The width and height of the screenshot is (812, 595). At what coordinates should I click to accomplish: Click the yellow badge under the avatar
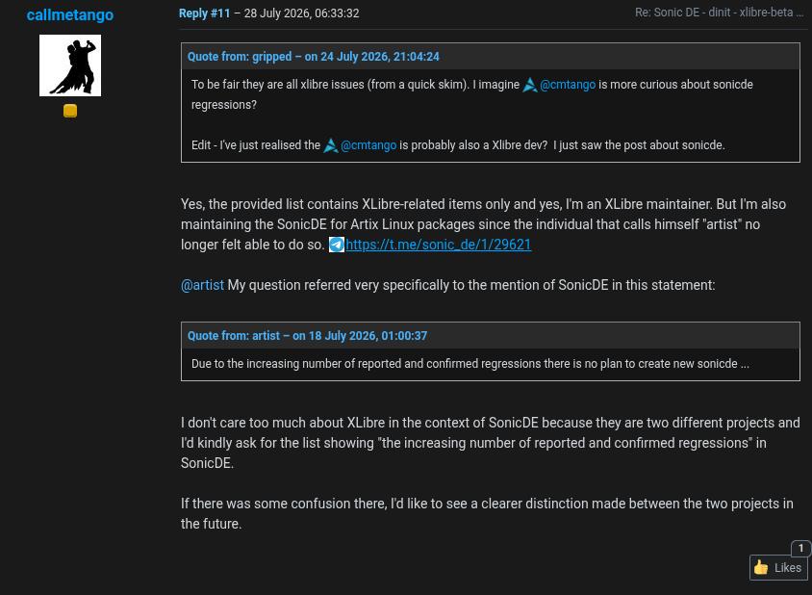click(70, 111)
